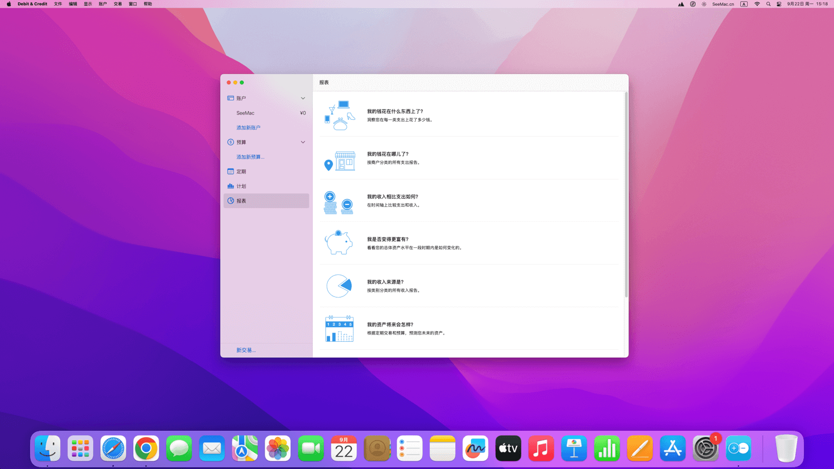The height and width of the screenshot is (469, 834).
Task: Click the shopping items spending report icon
Action: coord(339,115)
